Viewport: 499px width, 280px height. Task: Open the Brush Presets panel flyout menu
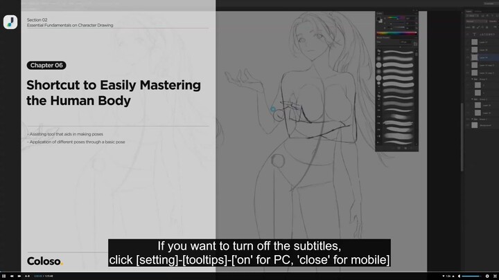417,37
